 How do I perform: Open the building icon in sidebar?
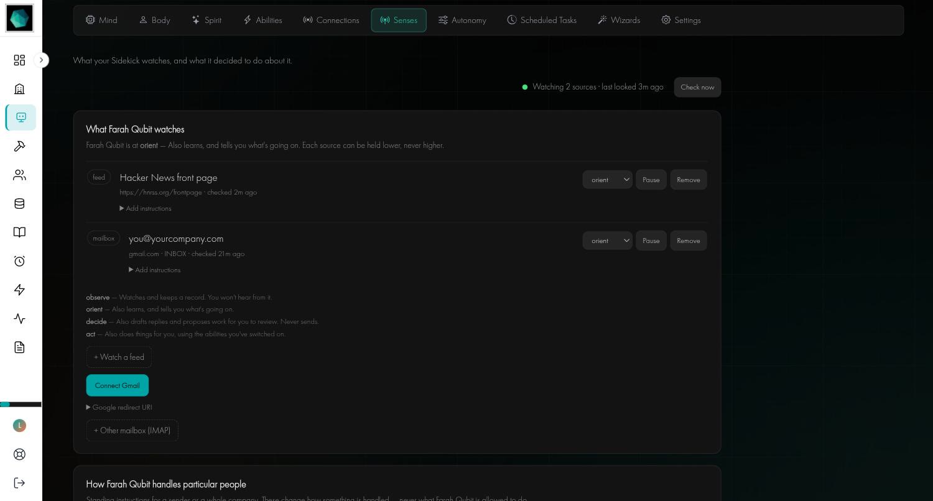click(19, 89)
